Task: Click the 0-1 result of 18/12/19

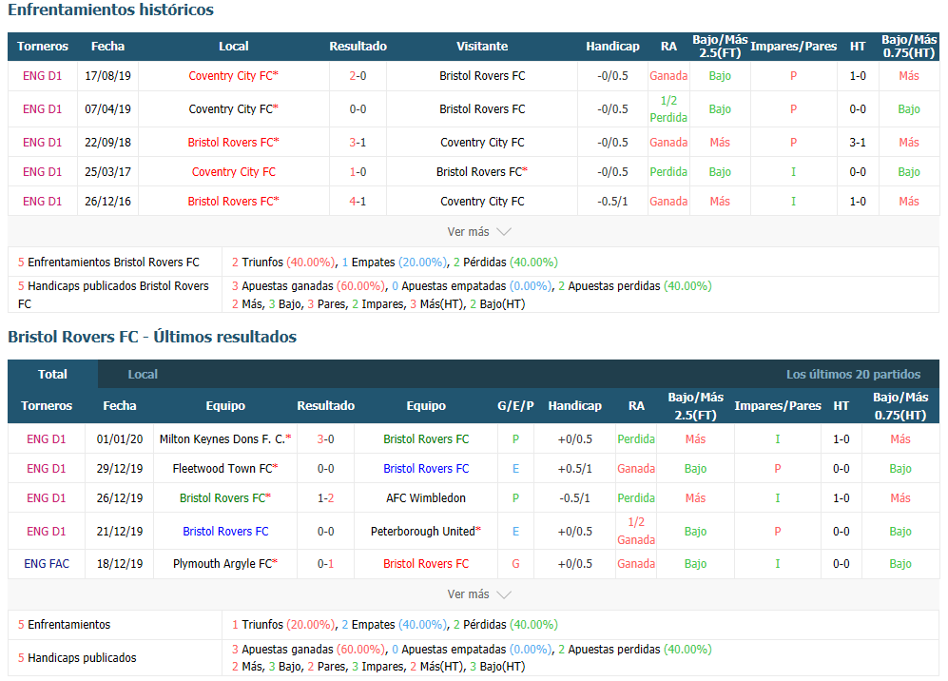Action: (x=326, y=564)
